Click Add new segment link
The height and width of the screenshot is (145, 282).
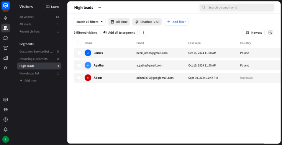point(28,80)
